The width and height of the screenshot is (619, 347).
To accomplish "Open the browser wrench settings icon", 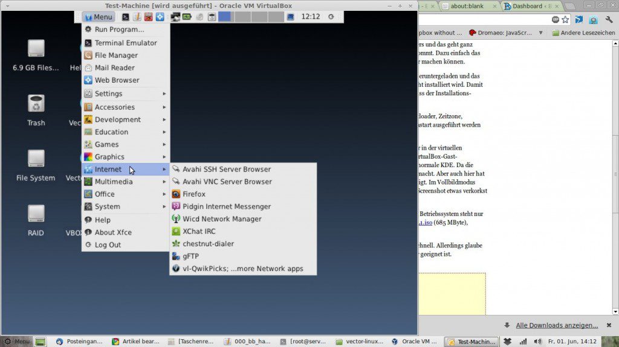I will click(609, 19).
